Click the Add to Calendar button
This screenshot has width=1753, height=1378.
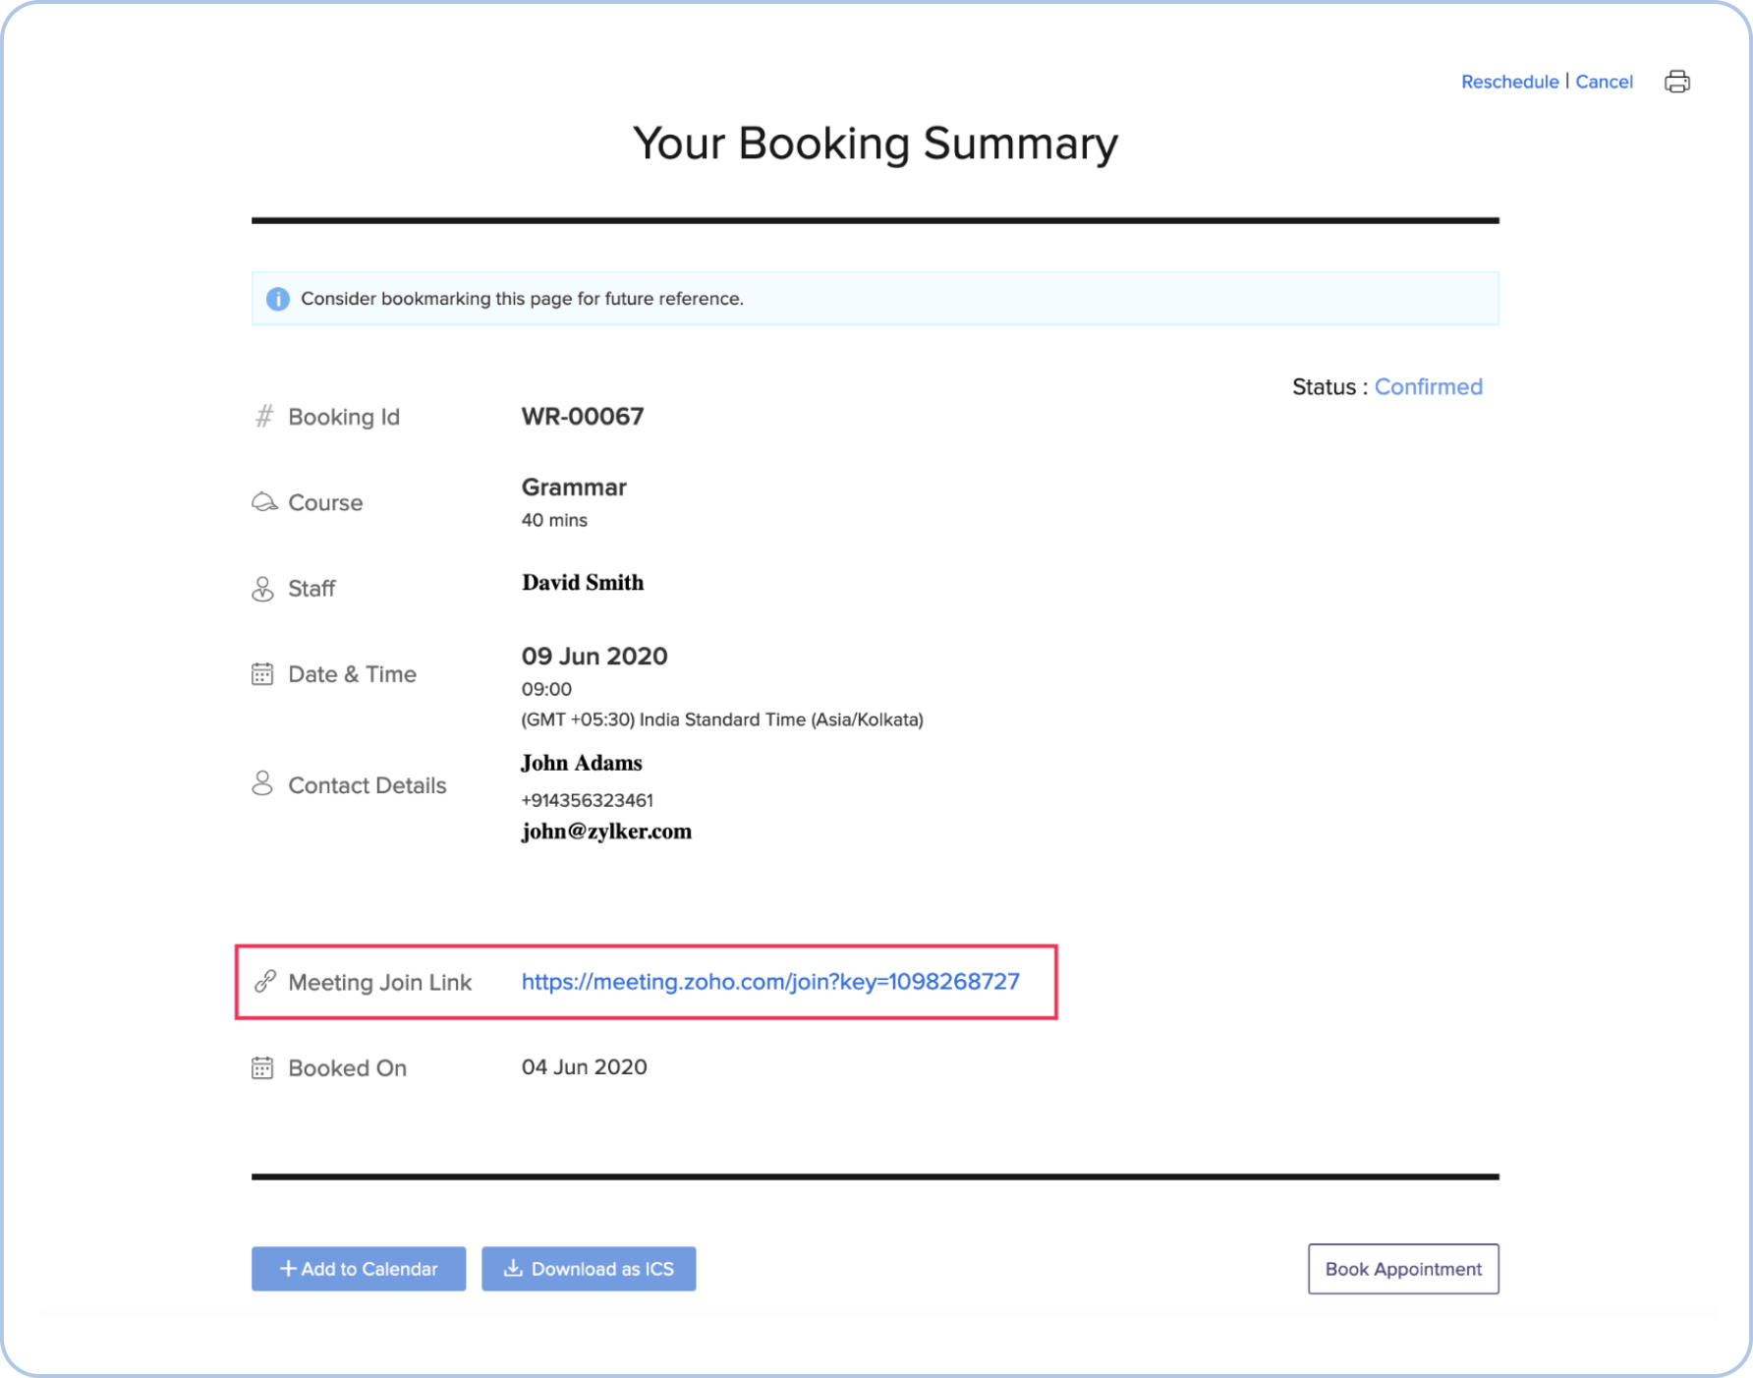point(359,1269)
